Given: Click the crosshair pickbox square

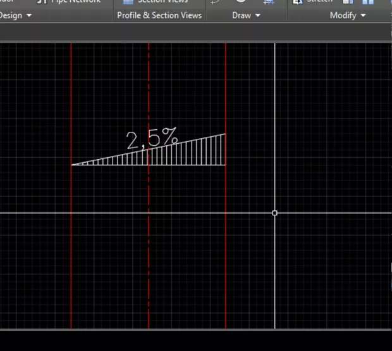Looking at the screenshot, I should (x=274, y=213).
